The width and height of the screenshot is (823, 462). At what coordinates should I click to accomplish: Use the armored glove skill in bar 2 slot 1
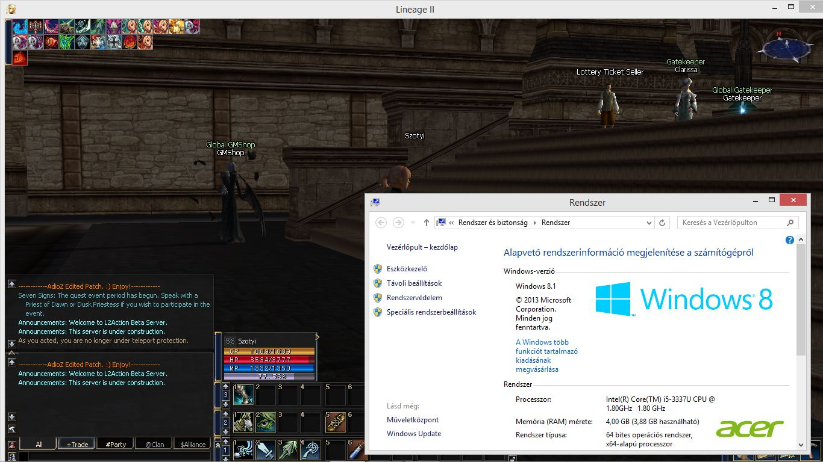243,422
